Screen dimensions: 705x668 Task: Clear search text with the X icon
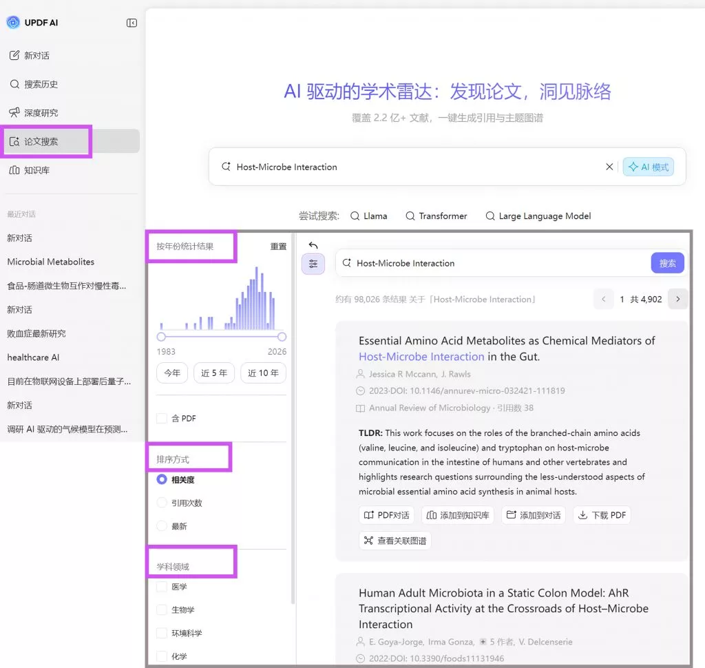[609, 167]
